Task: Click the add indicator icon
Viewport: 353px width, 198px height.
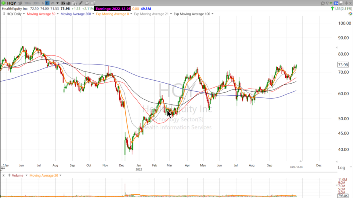Action: click(x=75, y=3)
